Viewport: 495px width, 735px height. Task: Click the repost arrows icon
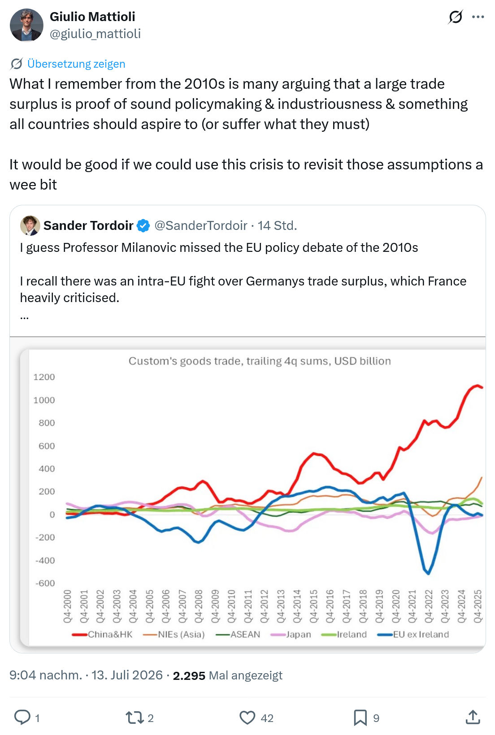tap(134, 718)
